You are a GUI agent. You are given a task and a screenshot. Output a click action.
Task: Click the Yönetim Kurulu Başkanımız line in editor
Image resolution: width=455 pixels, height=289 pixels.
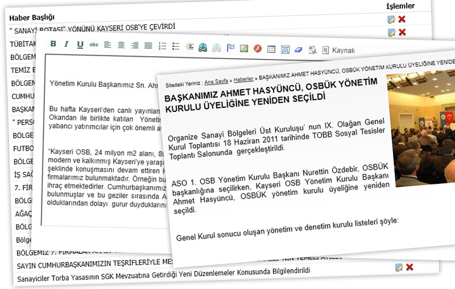click(104, 84)
